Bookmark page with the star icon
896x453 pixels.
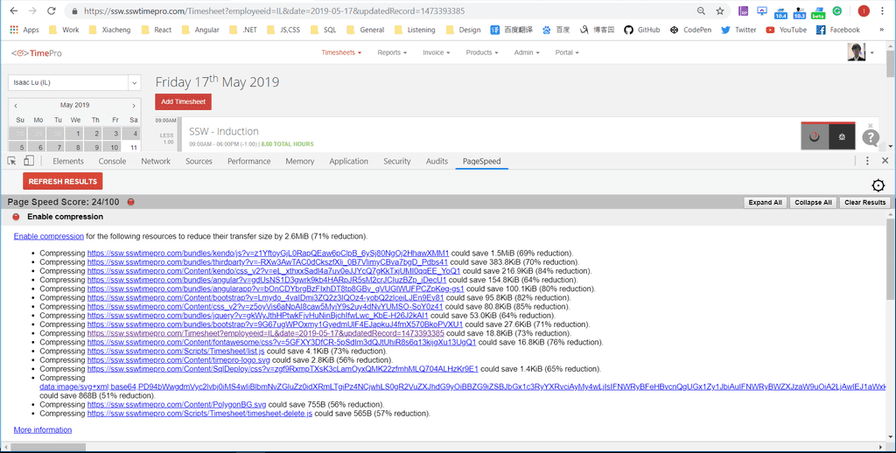(719, 11)
